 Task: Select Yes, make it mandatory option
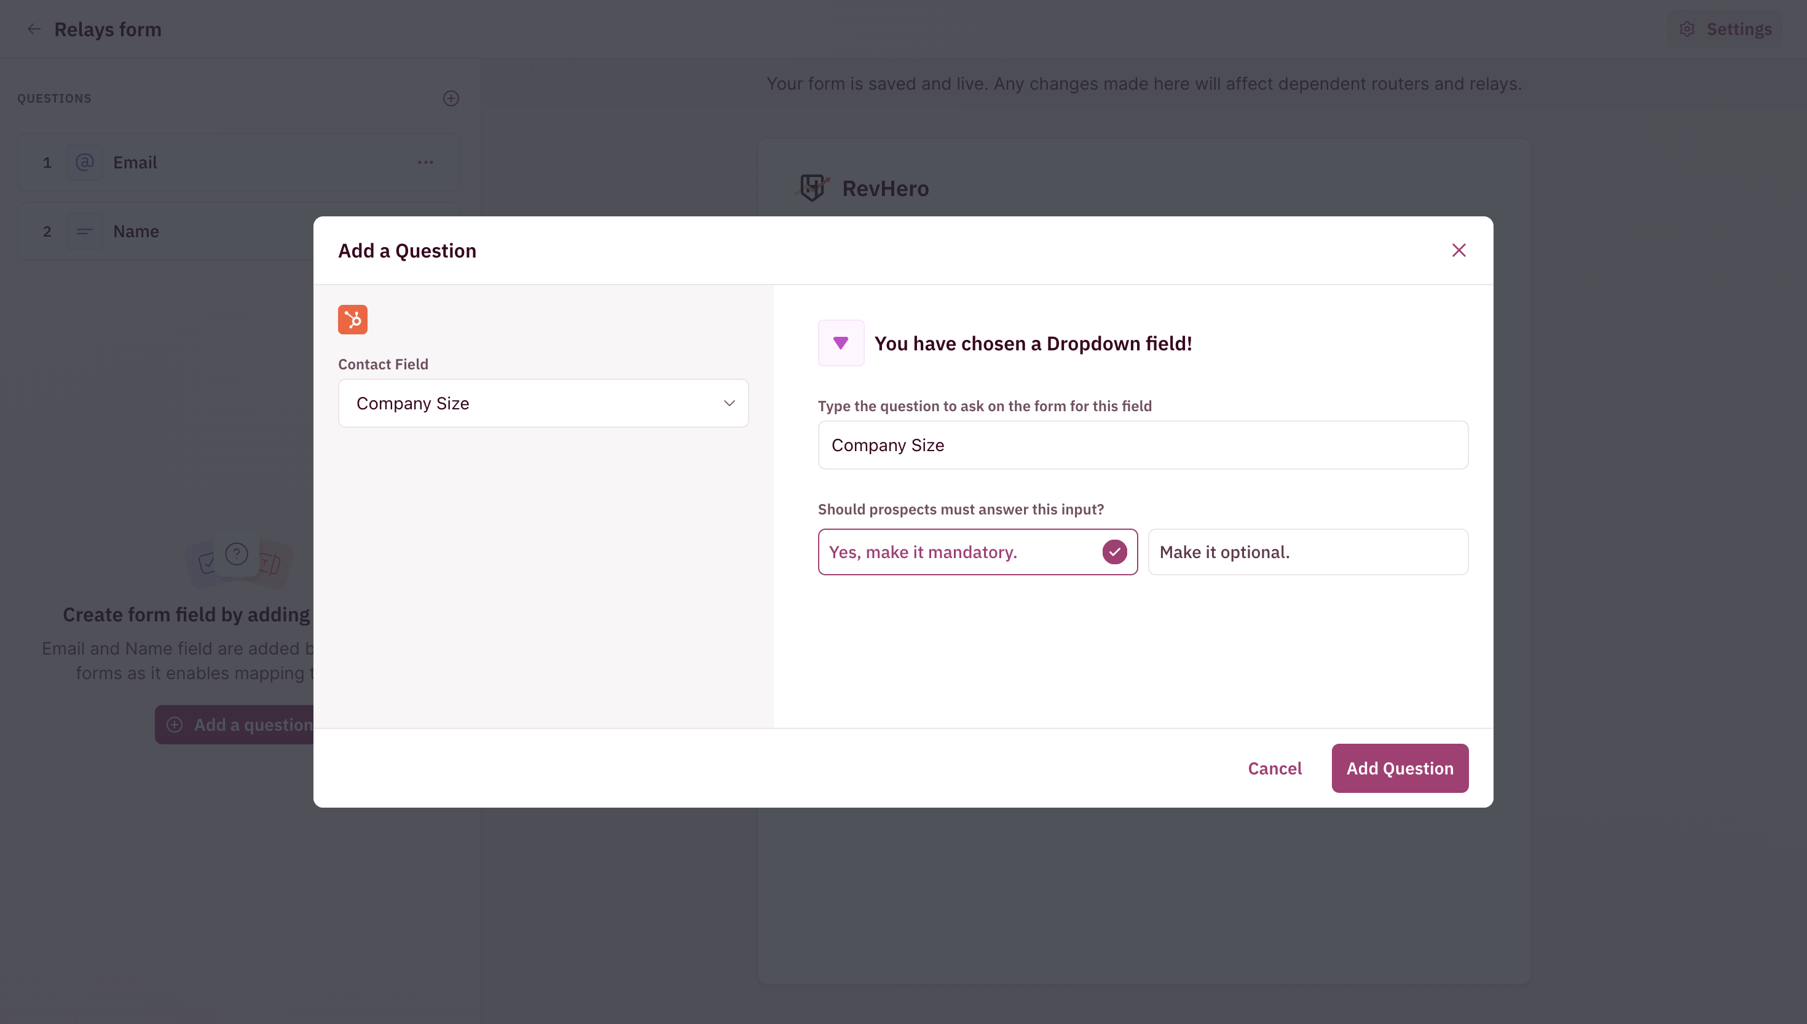pos(977,552)
